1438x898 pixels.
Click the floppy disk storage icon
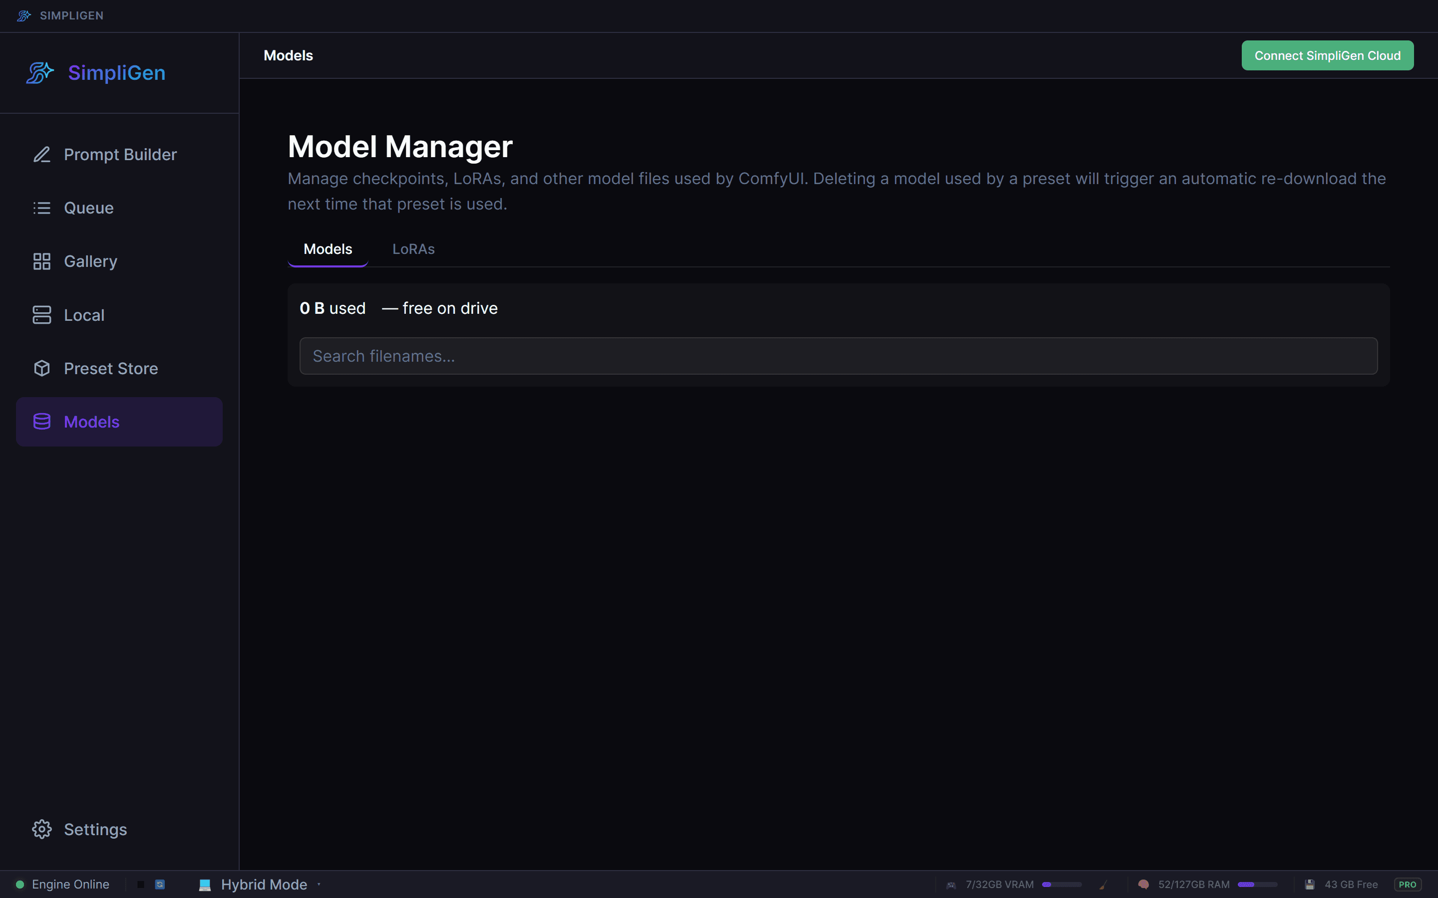pyautogui.click(x=1310, y=885)
